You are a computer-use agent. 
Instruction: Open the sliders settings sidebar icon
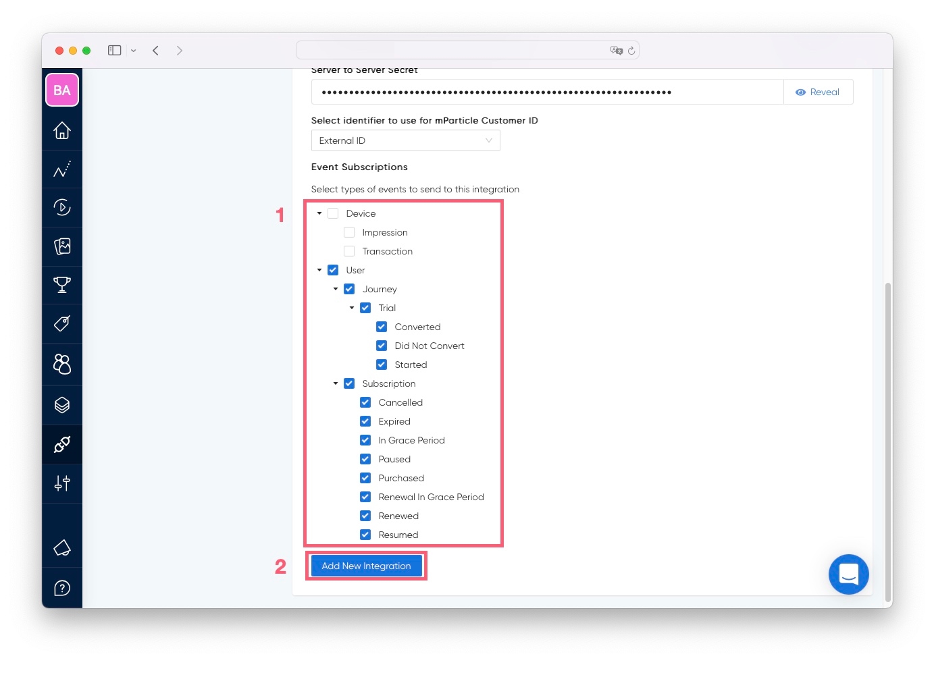tap(62, 483)
